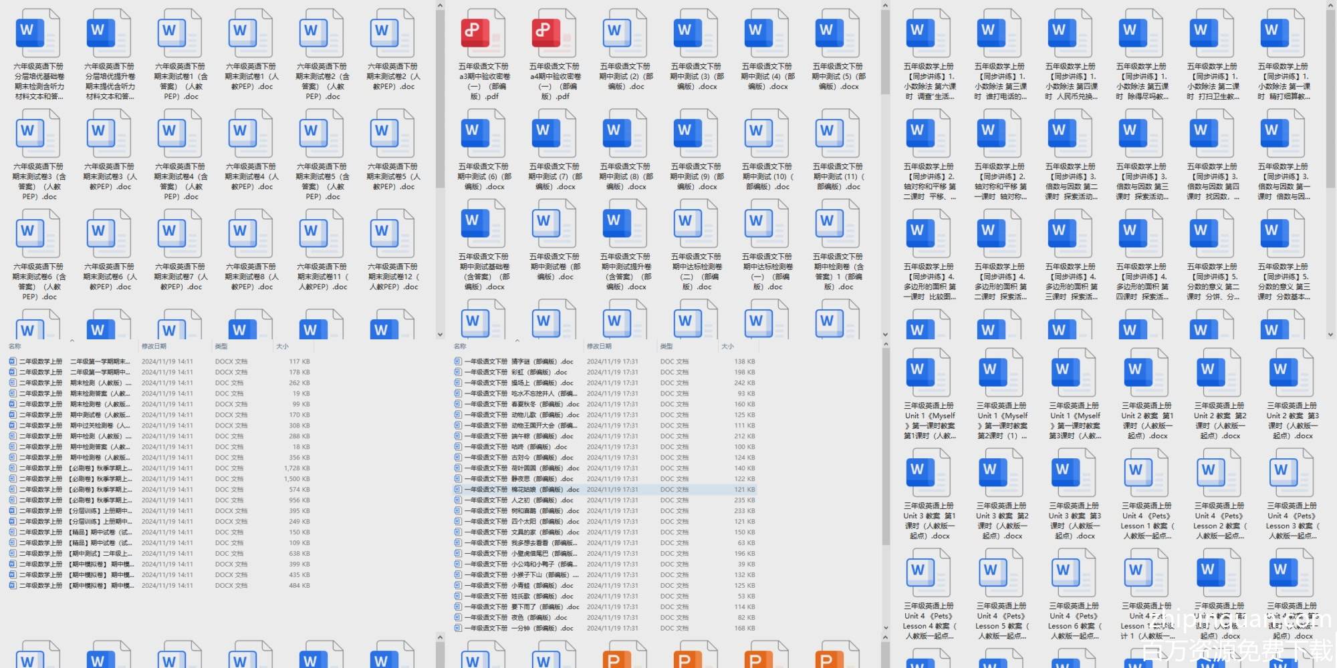Click scroll-up arrow of 五年级语文 pane scrollbar
Screen dimensions: 1337x668
coord(885,6)
